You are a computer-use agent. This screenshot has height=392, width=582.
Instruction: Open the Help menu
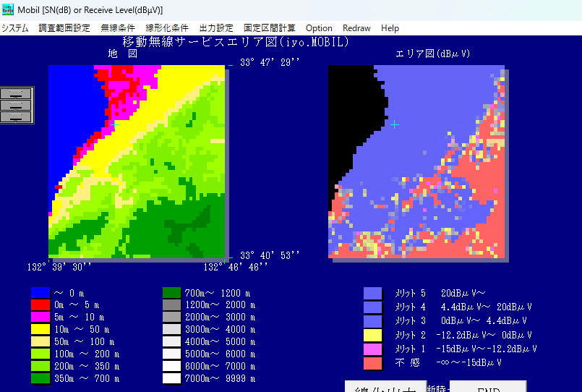click(x=390, y=28)
